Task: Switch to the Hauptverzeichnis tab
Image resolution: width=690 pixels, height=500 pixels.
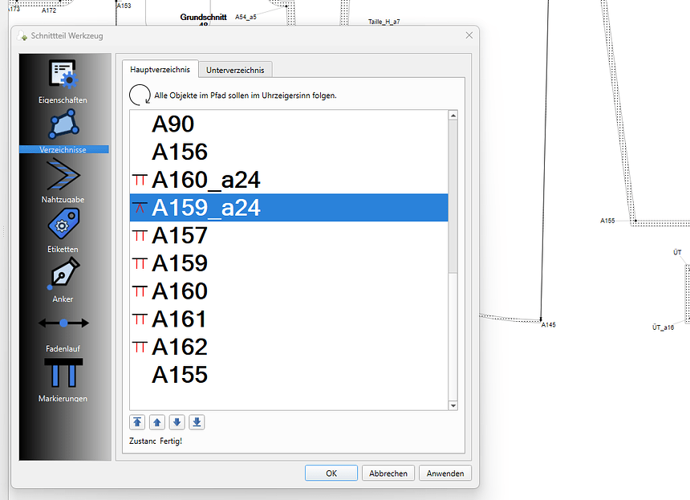Action: click(160, 70)
